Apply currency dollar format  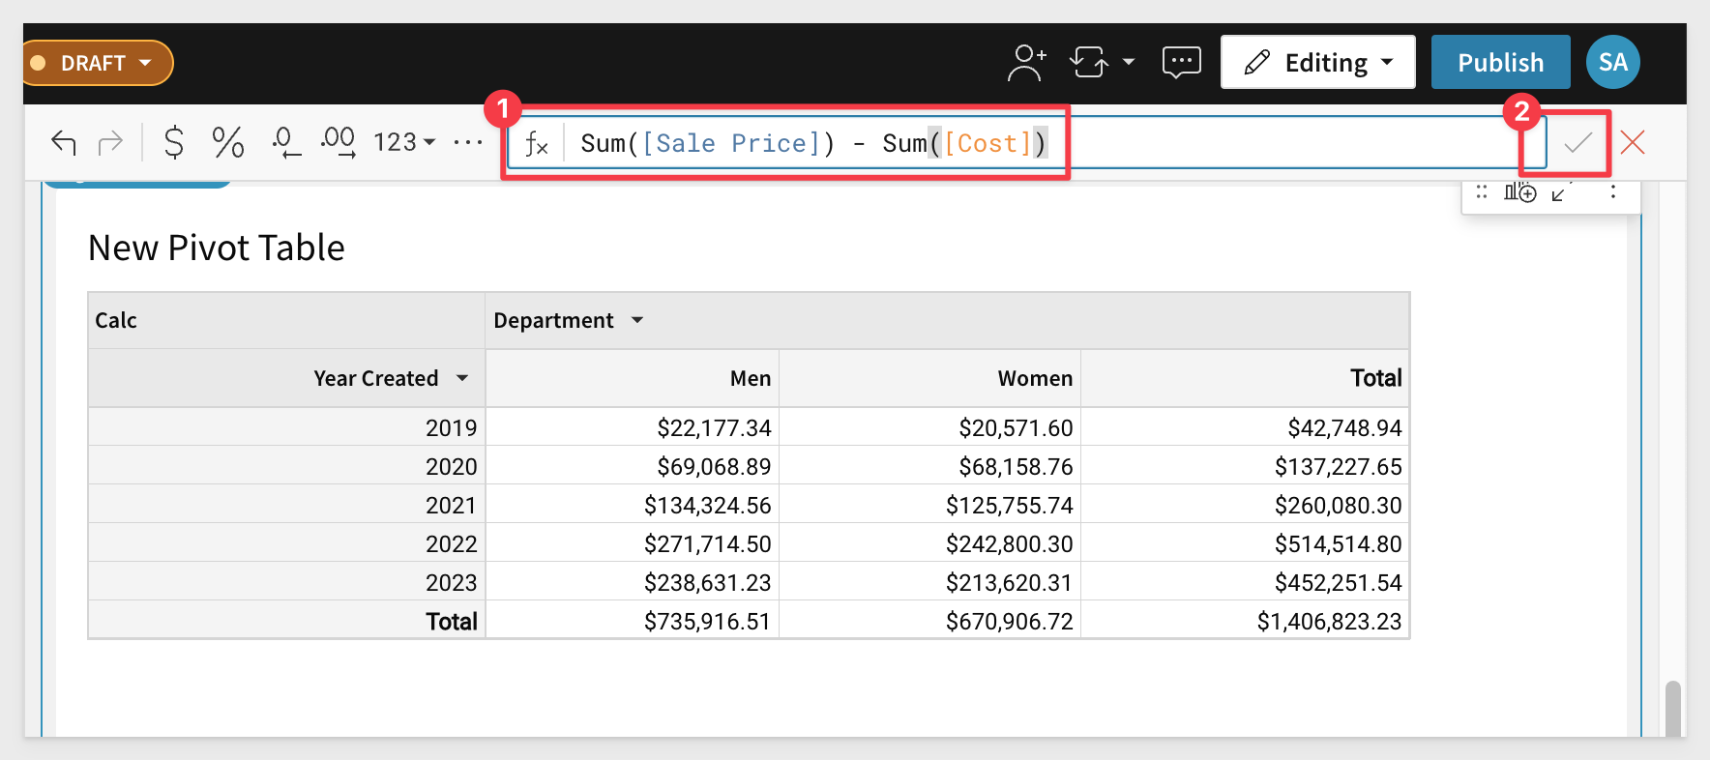pos(174,143)
